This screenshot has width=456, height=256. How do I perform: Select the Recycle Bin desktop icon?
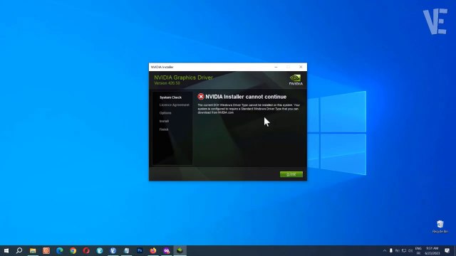(440, 227)
